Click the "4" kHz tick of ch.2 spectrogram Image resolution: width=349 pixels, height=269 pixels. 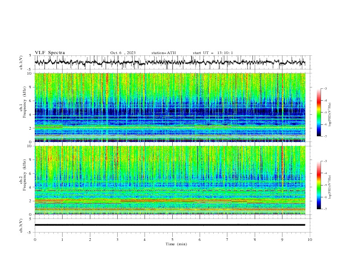pyautogui.click(x=31, y=187)
